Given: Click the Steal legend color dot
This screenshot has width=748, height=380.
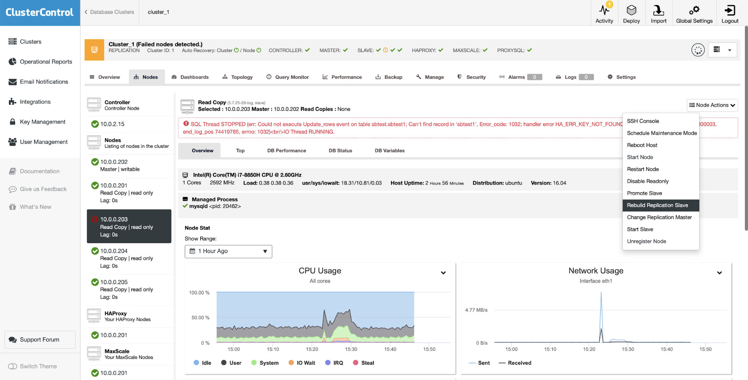Looking at the screenshot, I should [x=355, y=362].
